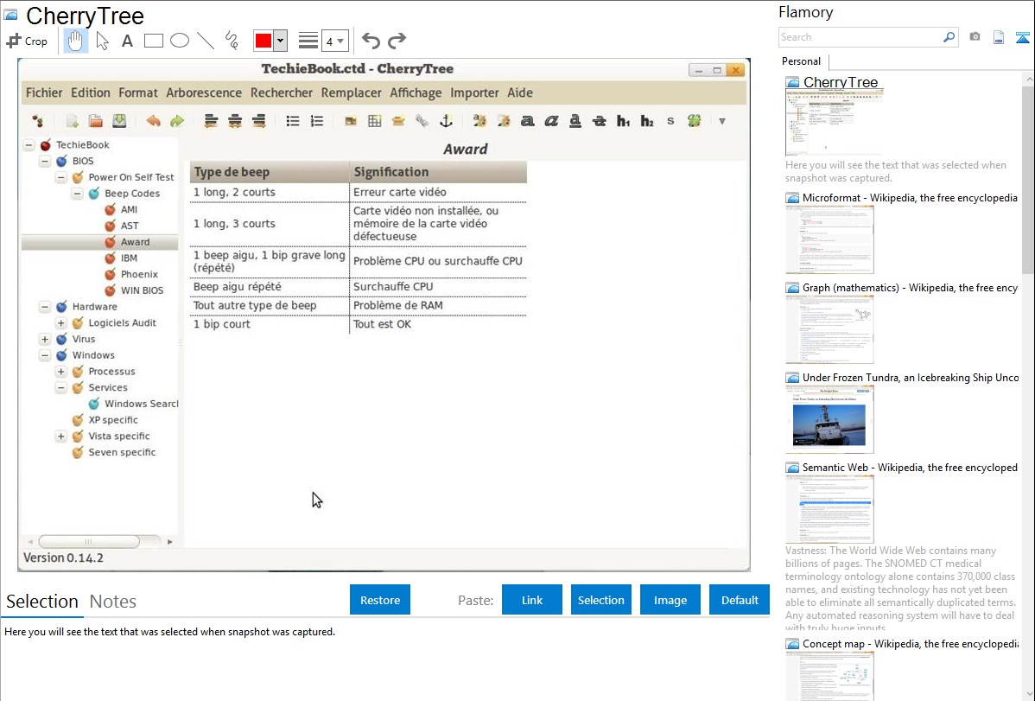
Task: Click the CherryTree center align icon
Action: 235,121
